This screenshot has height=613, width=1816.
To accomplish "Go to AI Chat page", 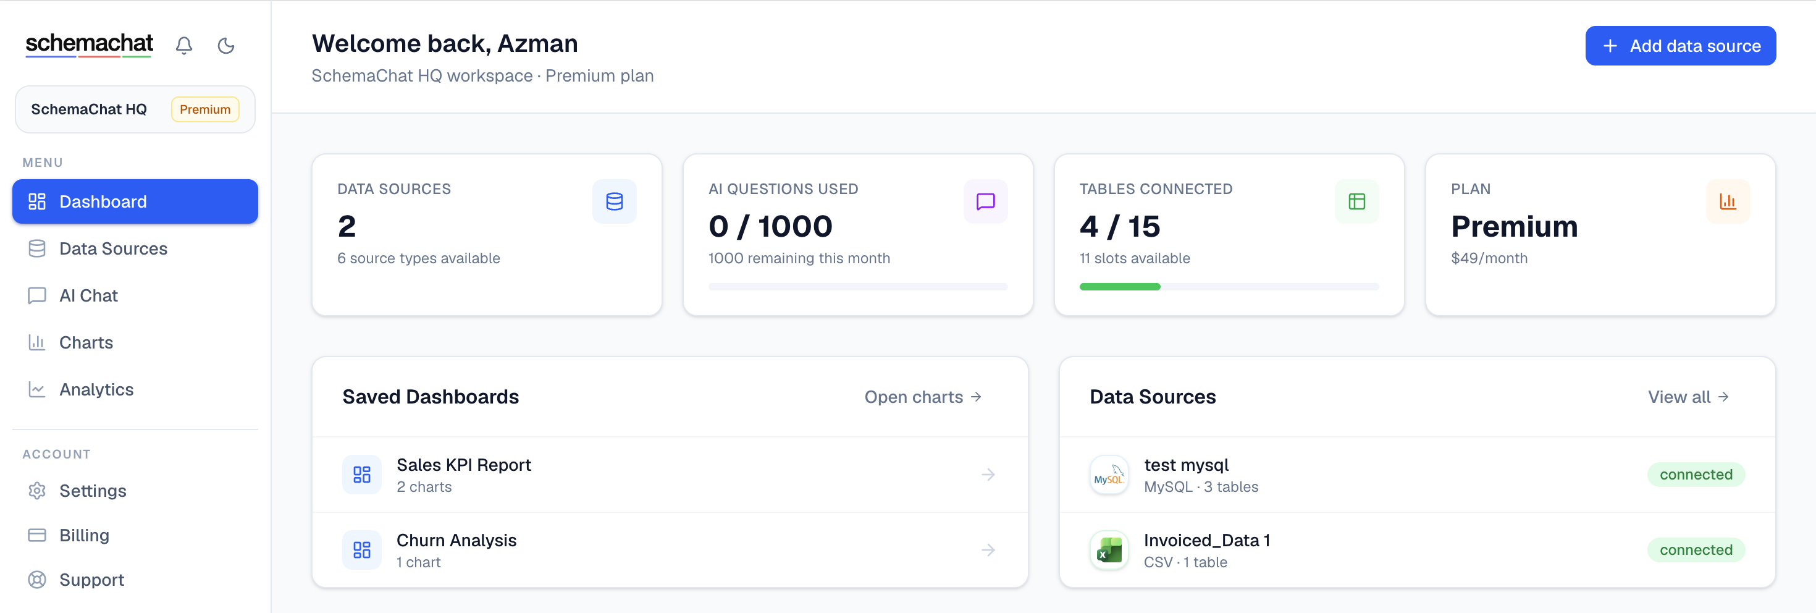I will 135,295.
